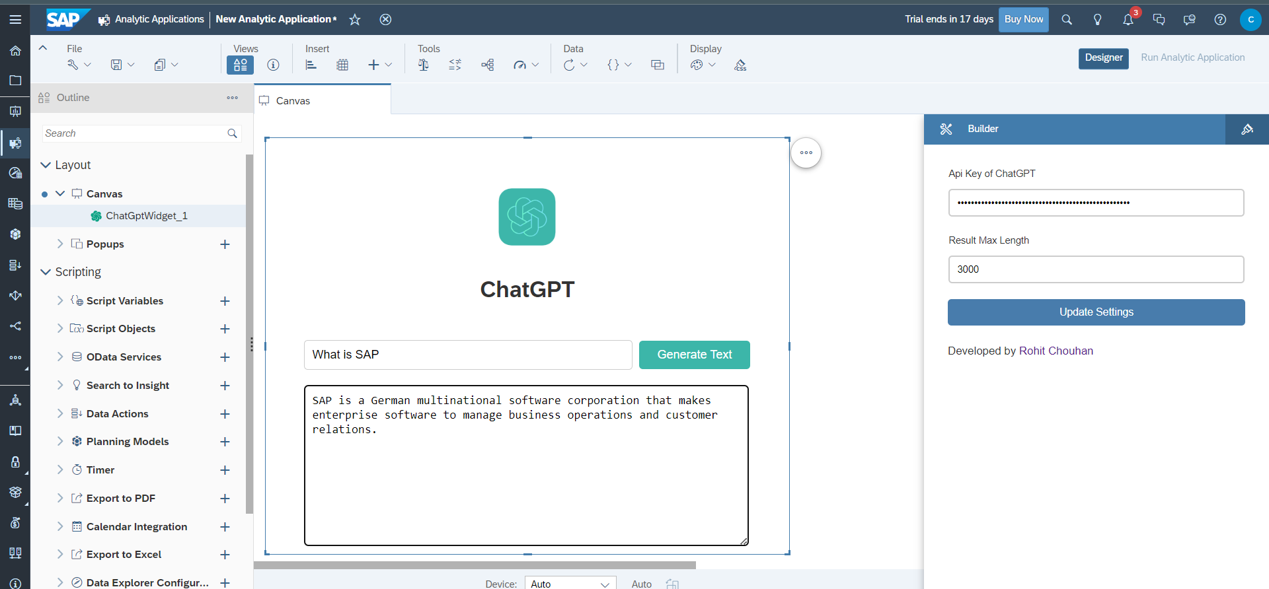
Task: Click the Home icon in left sidebar
Action: 15,51
